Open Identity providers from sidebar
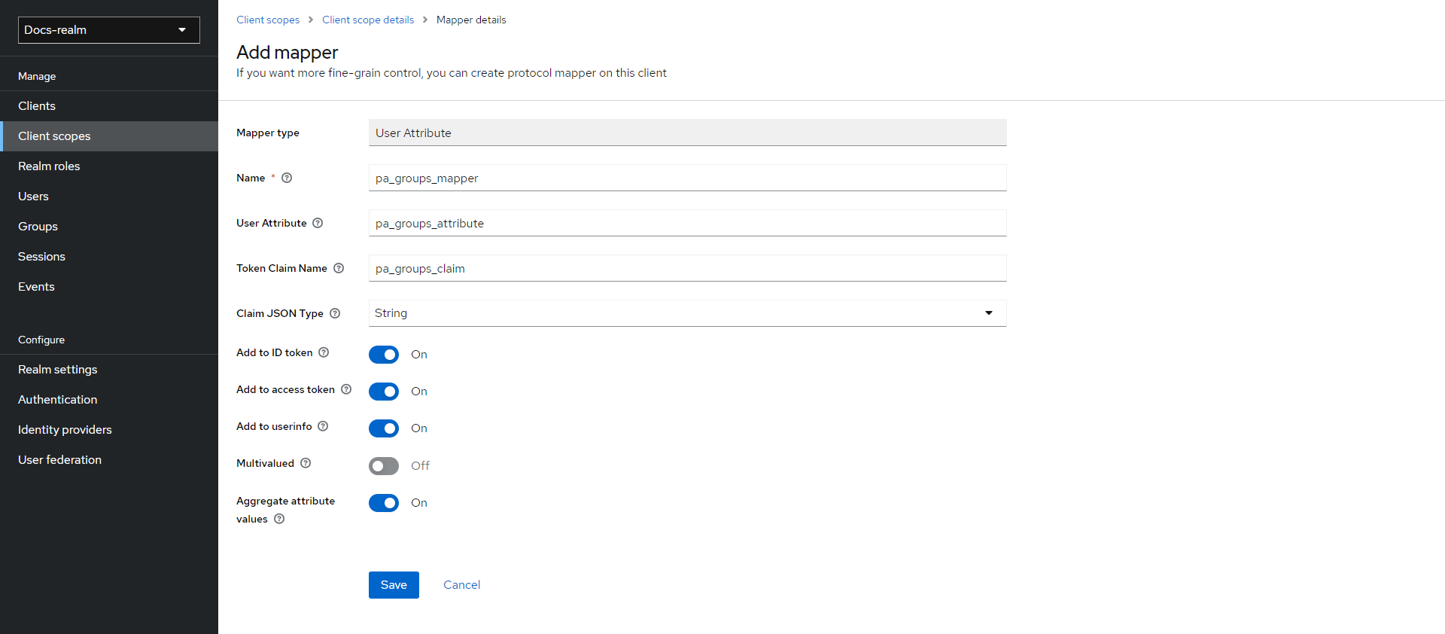 tap(65, 430)
